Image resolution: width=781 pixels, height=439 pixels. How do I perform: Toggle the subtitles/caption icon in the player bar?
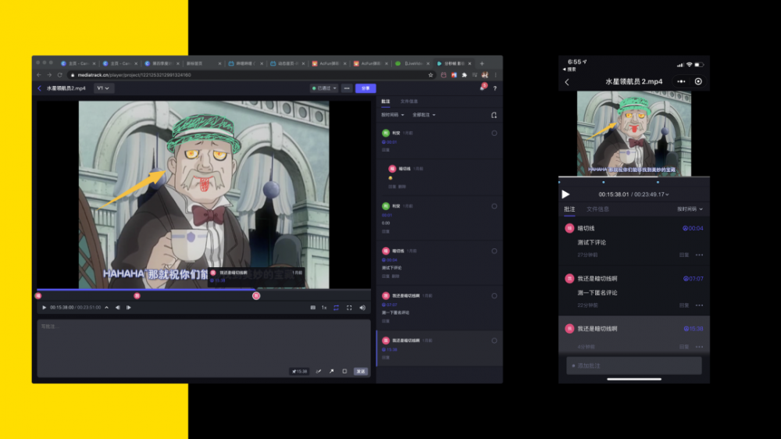tap(313, 308)
